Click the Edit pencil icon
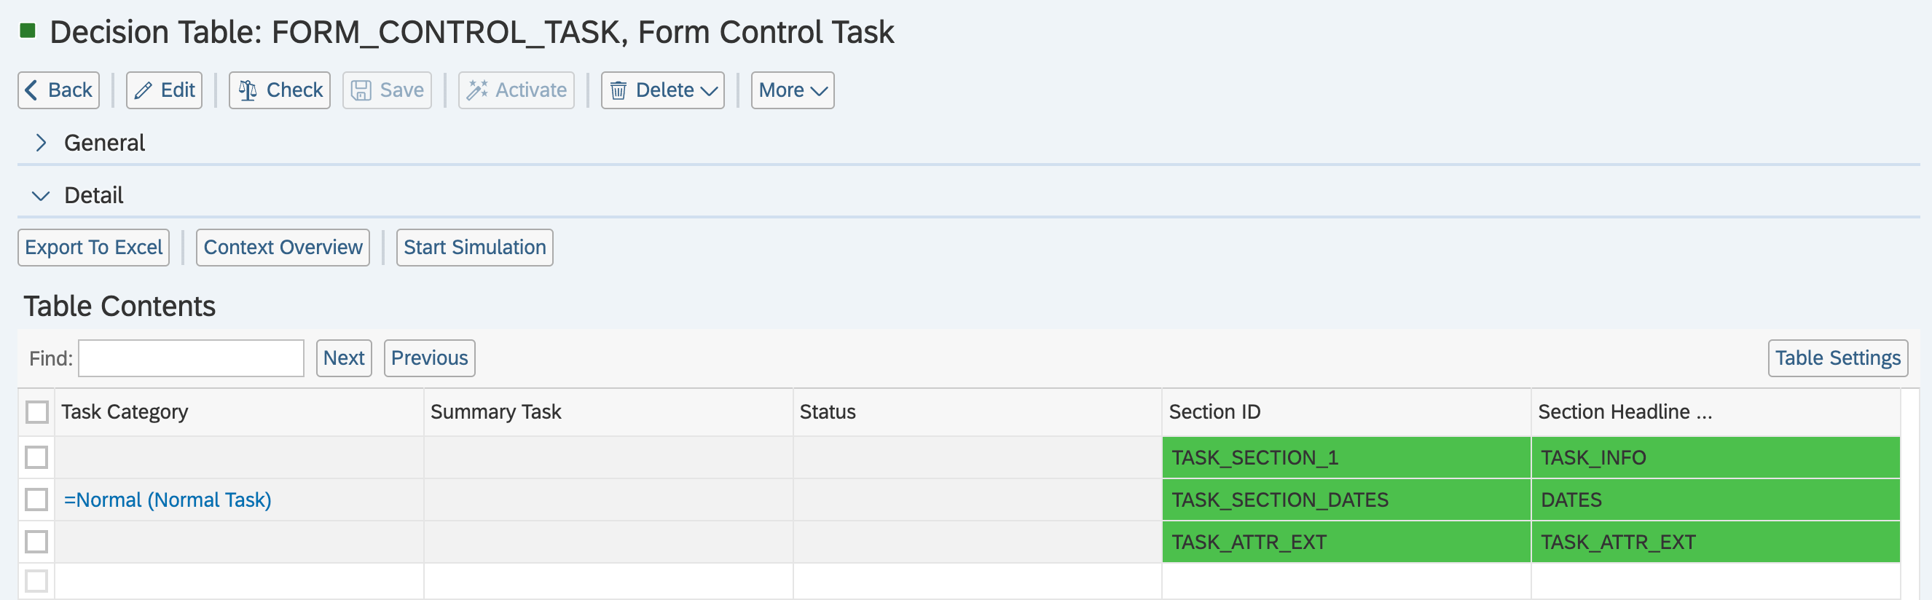The image size is (1932, 600). 144,91
